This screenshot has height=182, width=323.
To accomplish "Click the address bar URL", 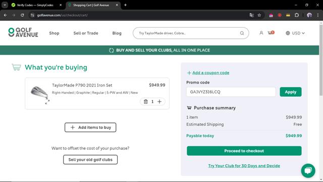I will pos(63,15).
